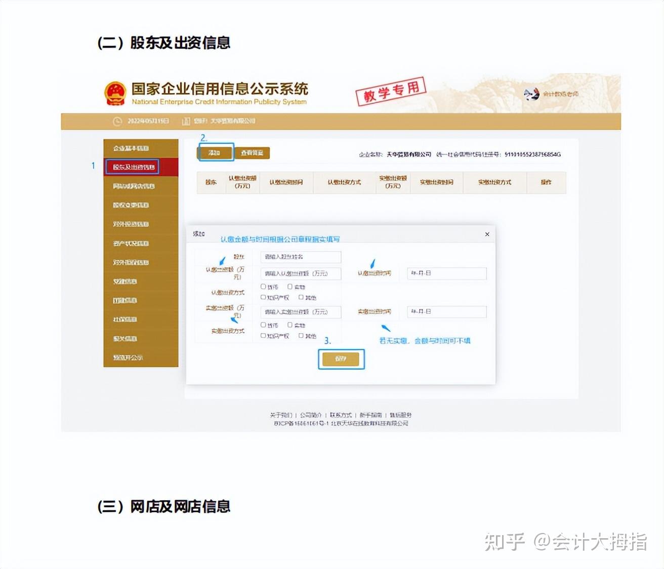
Task: Open the 公司简介 footer link
Action: [311, 415]
